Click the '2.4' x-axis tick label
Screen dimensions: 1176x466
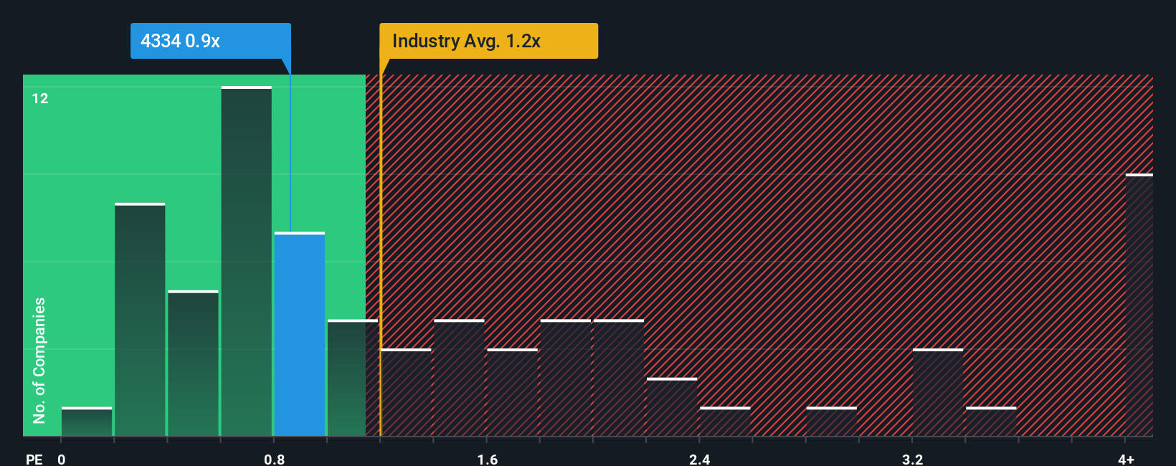click(700, 459)
